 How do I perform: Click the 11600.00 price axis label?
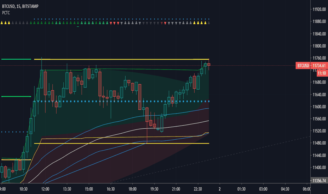(x=319, y=107)
